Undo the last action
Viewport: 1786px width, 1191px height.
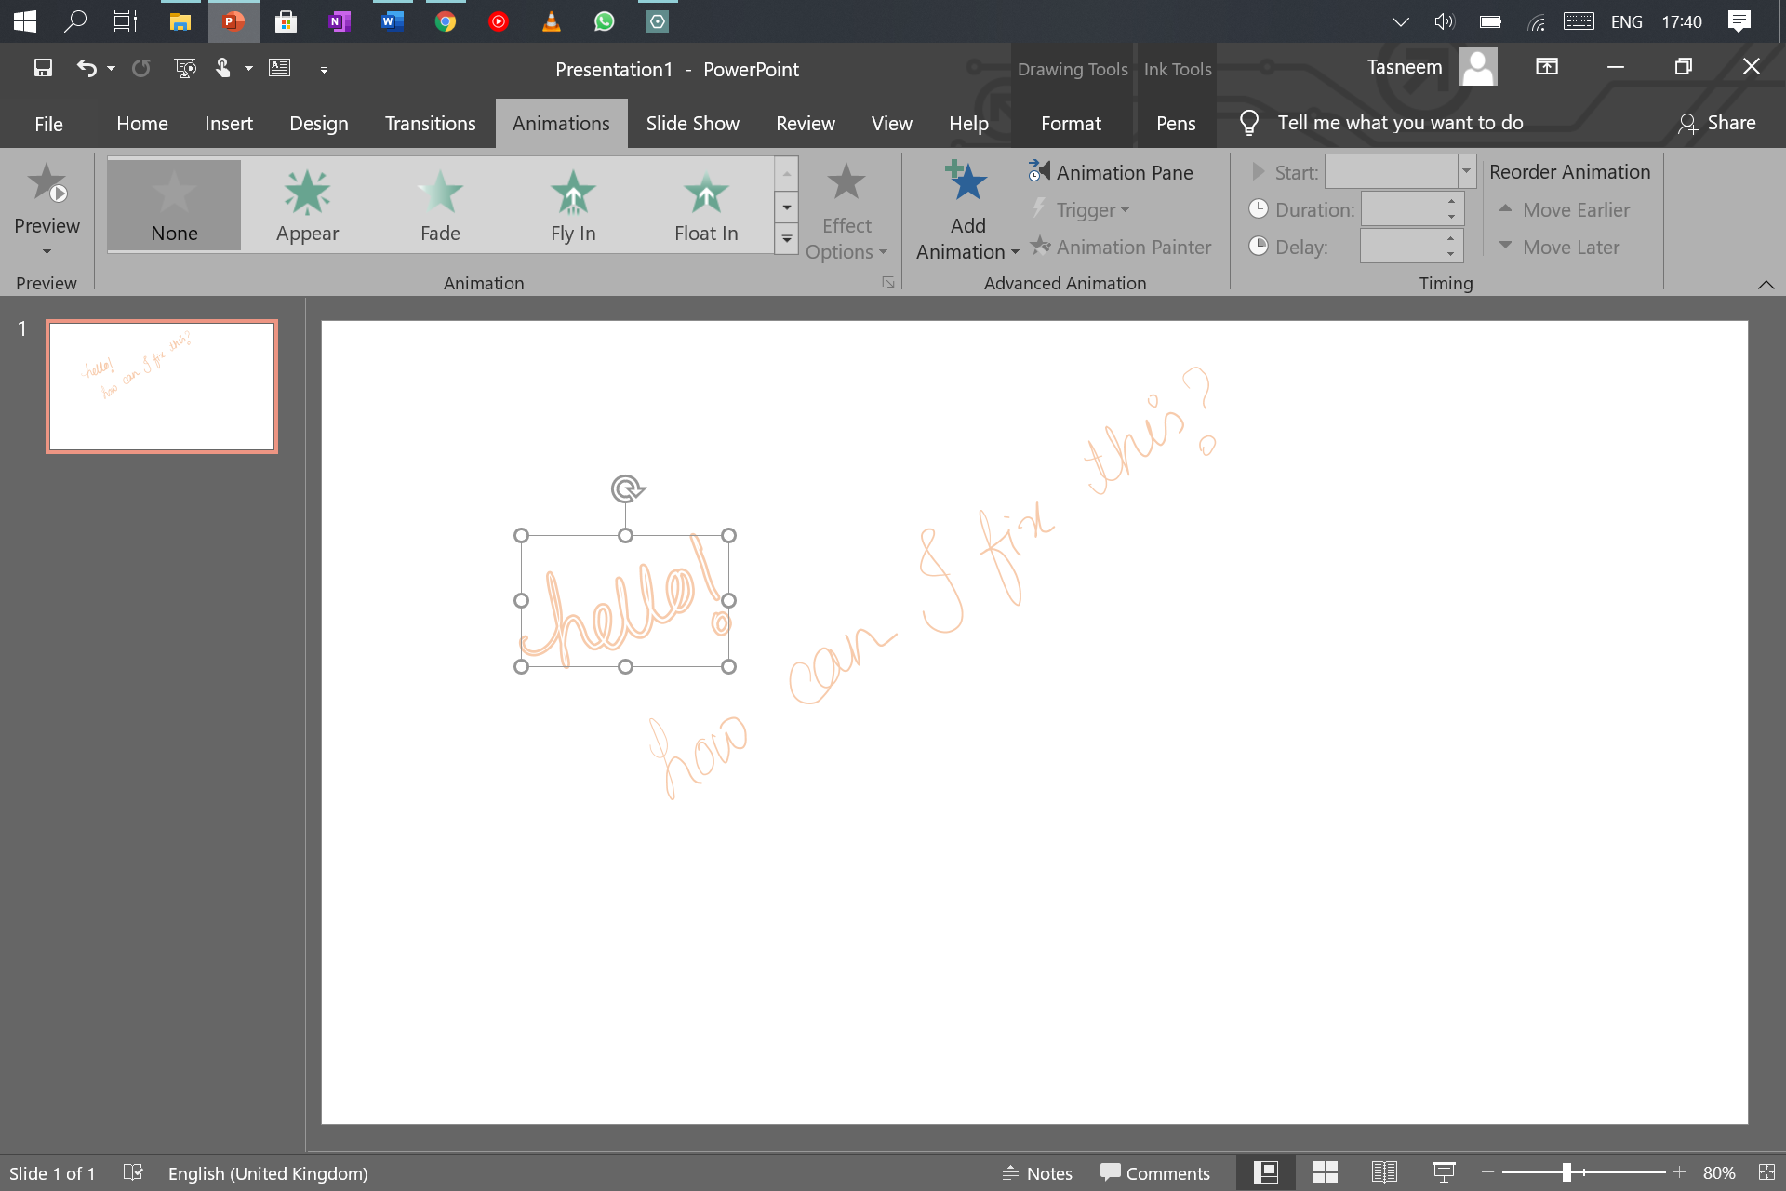point(87,68)
